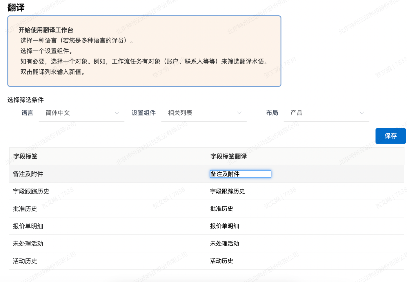
Task: Click the 备注及附件 translation input field
Action: (240, 174)
